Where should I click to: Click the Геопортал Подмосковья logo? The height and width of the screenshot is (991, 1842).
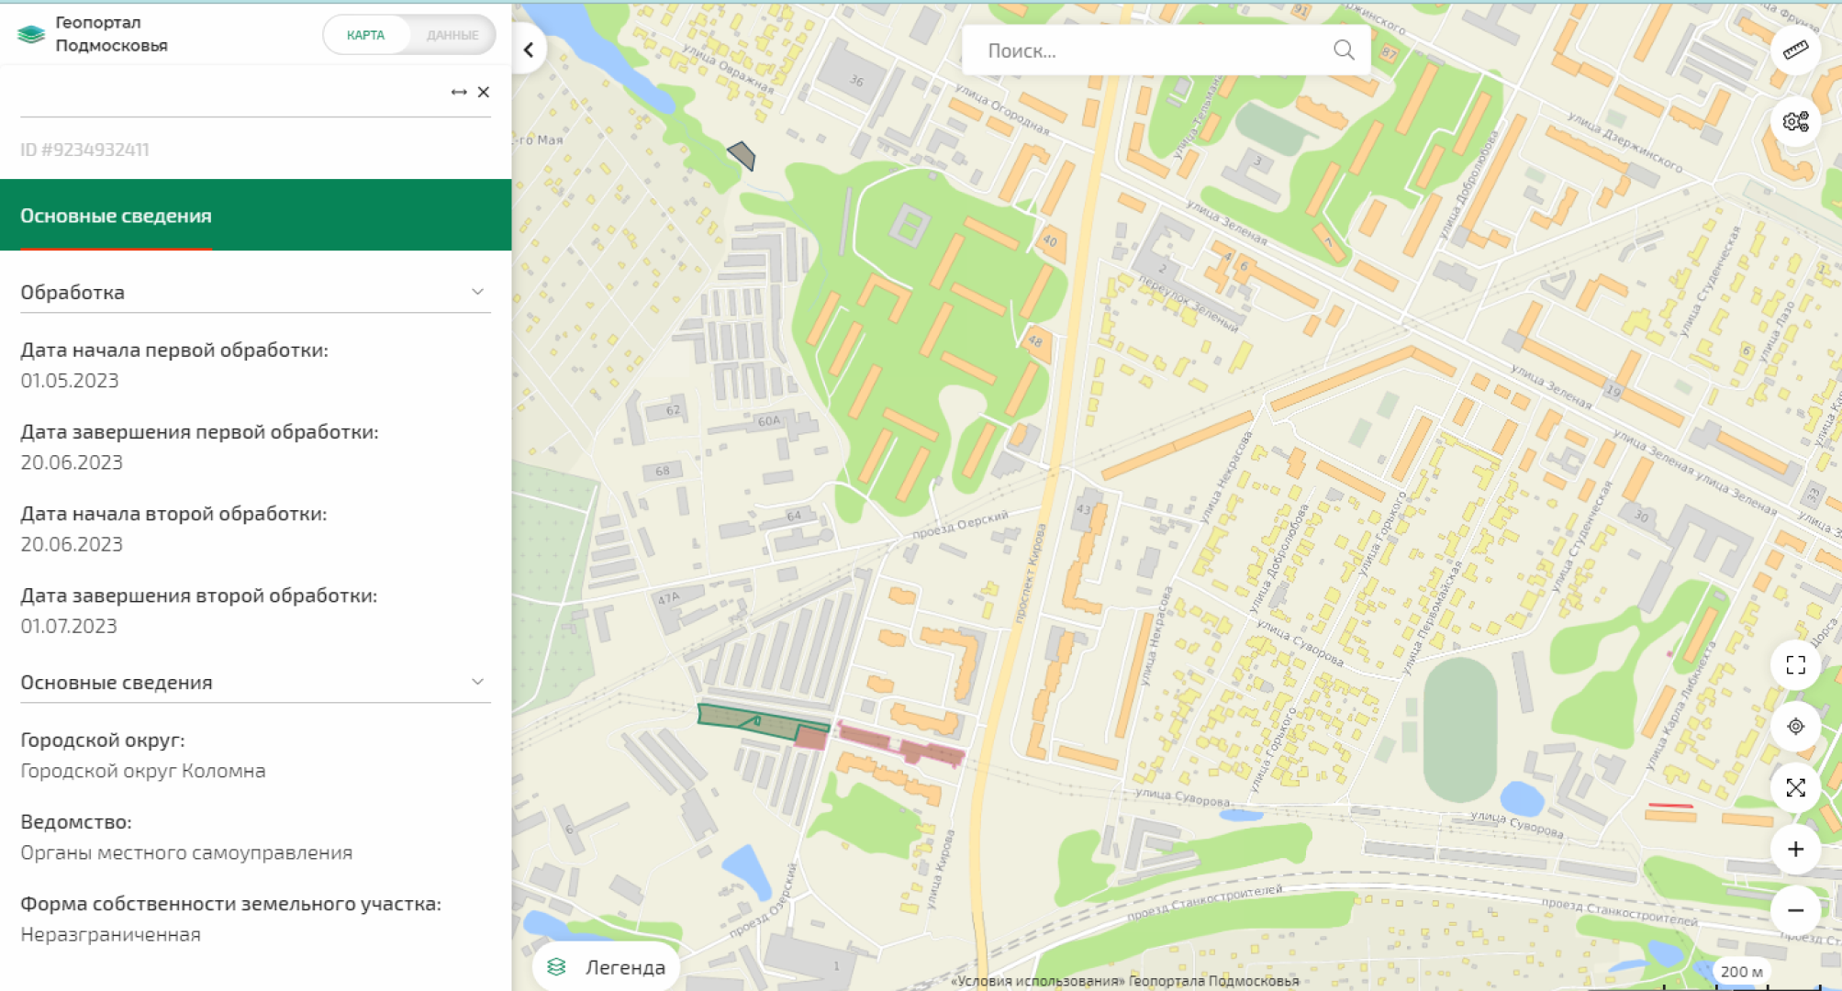pos(92,34)
